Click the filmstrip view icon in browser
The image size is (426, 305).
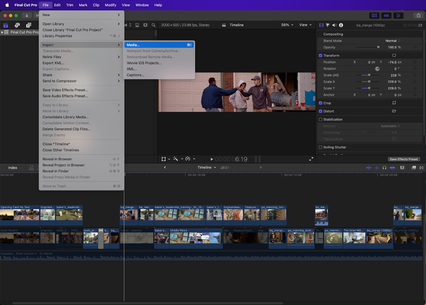[x=145, y=25]
